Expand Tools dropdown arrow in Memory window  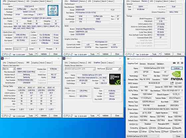160,54
